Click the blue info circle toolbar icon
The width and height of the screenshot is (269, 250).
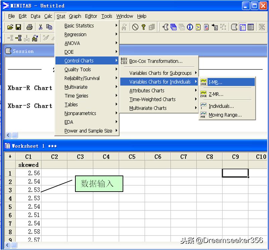(x=190, y=28)
